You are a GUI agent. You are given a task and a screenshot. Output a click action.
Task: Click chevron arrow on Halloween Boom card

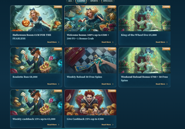pos(59,42)
